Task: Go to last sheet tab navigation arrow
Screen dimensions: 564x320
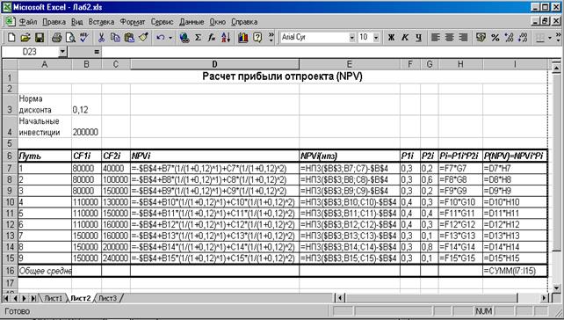Action: click(33, 298)
